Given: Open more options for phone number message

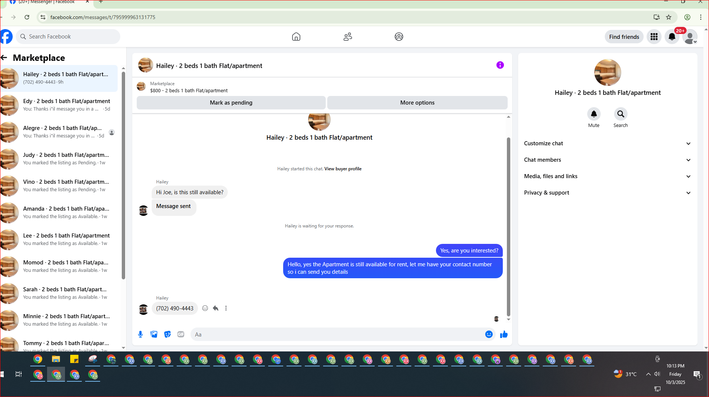Looking at the screenshot, I should (226, 308).
